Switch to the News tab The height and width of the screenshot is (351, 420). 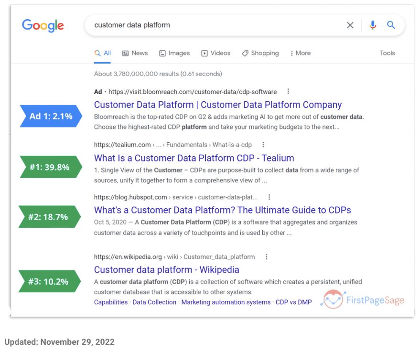[134, 53]
